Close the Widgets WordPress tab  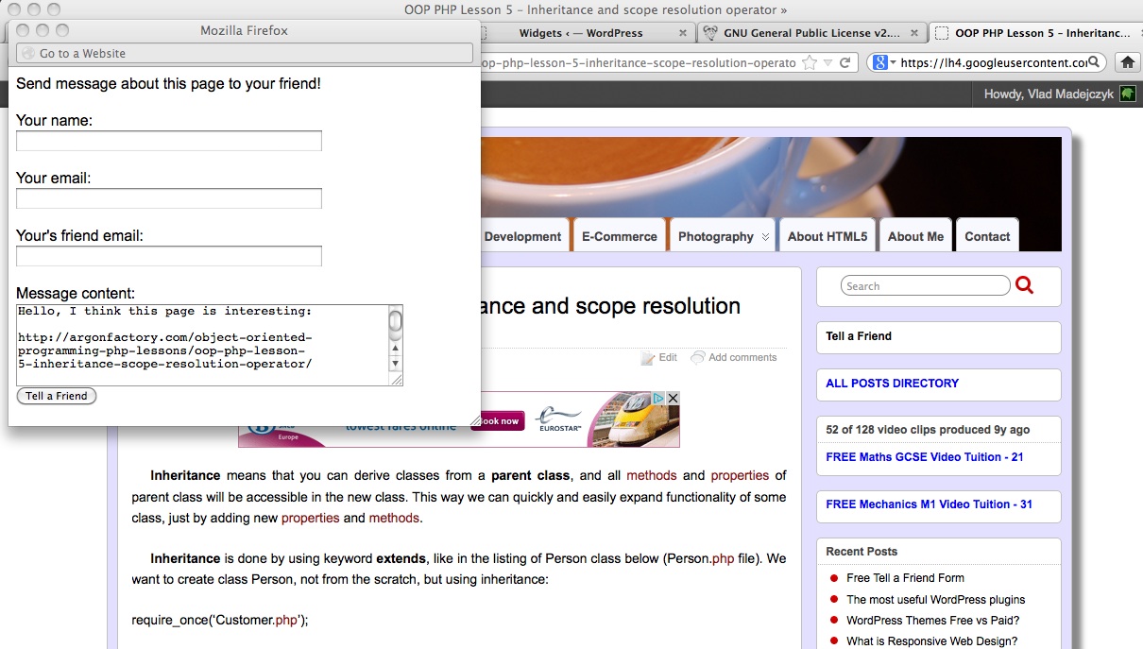(683, 33)
